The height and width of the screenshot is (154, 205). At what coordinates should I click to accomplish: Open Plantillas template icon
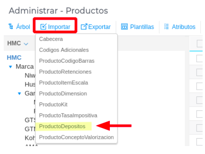(x=124, y=27)
